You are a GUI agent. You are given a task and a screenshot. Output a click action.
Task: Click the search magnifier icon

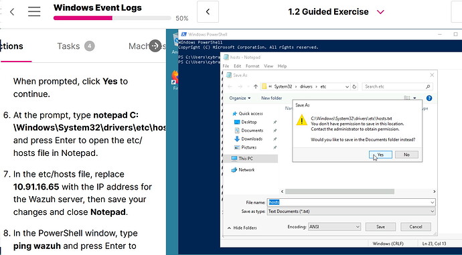[x=428, y=86]
